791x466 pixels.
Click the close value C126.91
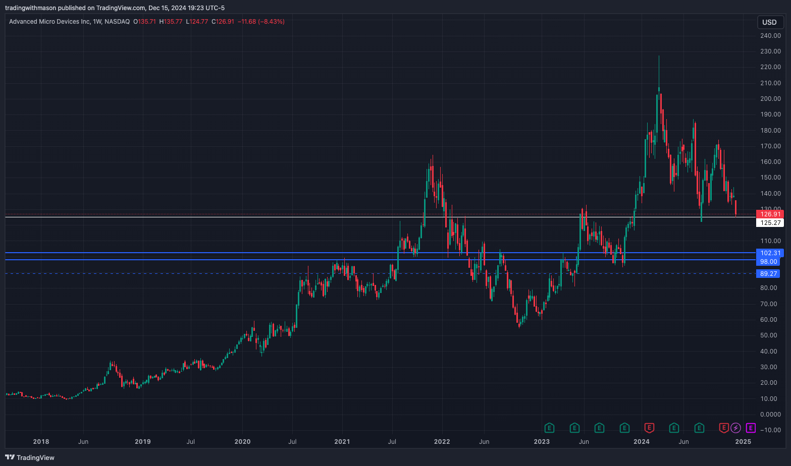[223, 22]
